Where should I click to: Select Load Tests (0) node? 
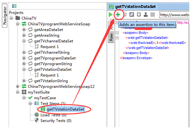click(x=53, y=115)
